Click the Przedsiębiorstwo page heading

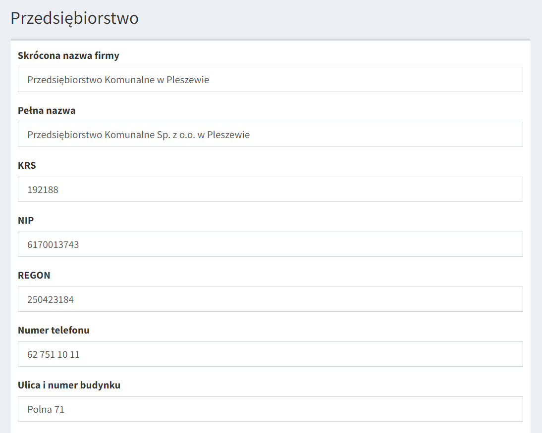(x=74, y=18)
